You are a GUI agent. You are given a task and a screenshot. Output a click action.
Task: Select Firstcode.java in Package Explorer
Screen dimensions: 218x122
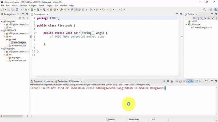click(x=20, y=43)
